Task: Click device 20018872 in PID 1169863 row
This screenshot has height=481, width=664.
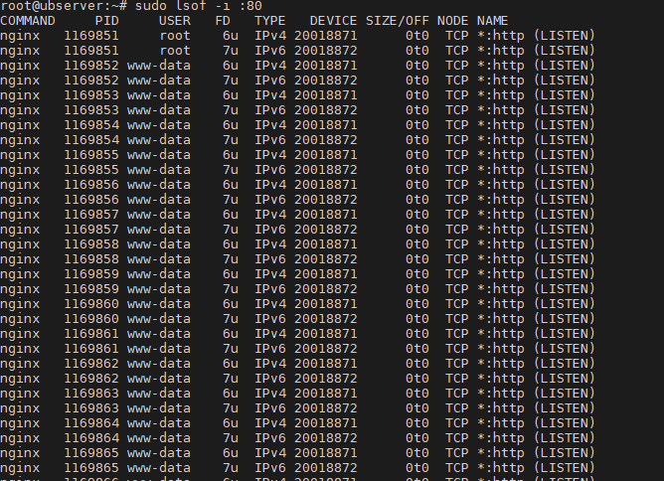Action: click(x=326, y=408)
